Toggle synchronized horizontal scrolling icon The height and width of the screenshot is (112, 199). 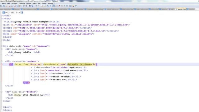44,6
